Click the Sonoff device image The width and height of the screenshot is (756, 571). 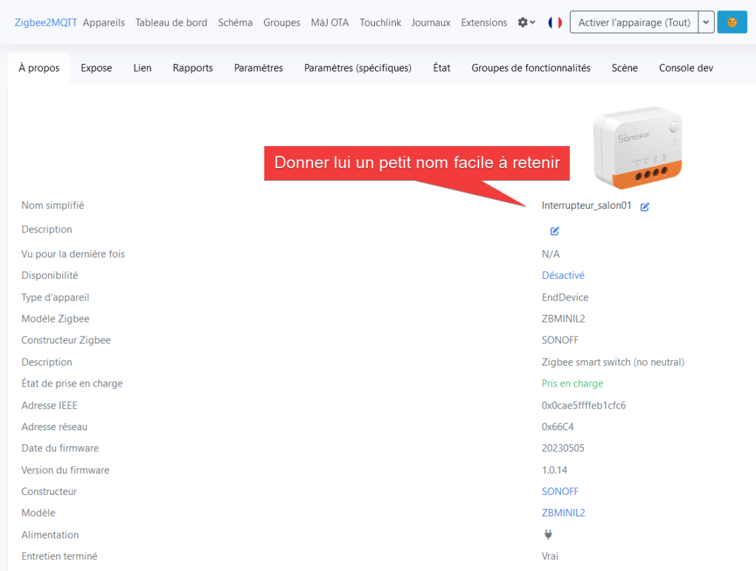click(637, 147)
